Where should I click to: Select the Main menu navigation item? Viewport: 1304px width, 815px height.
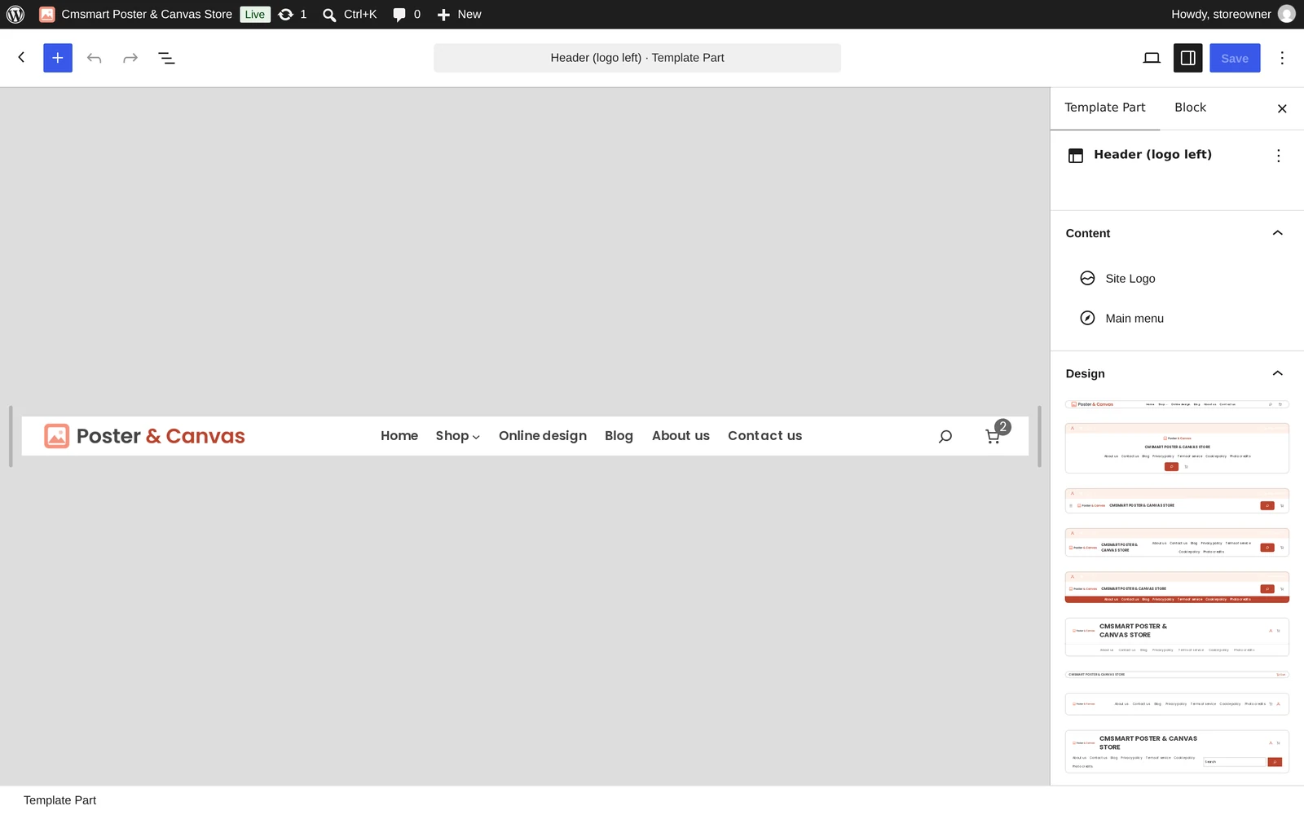[x=1177, y=319]
